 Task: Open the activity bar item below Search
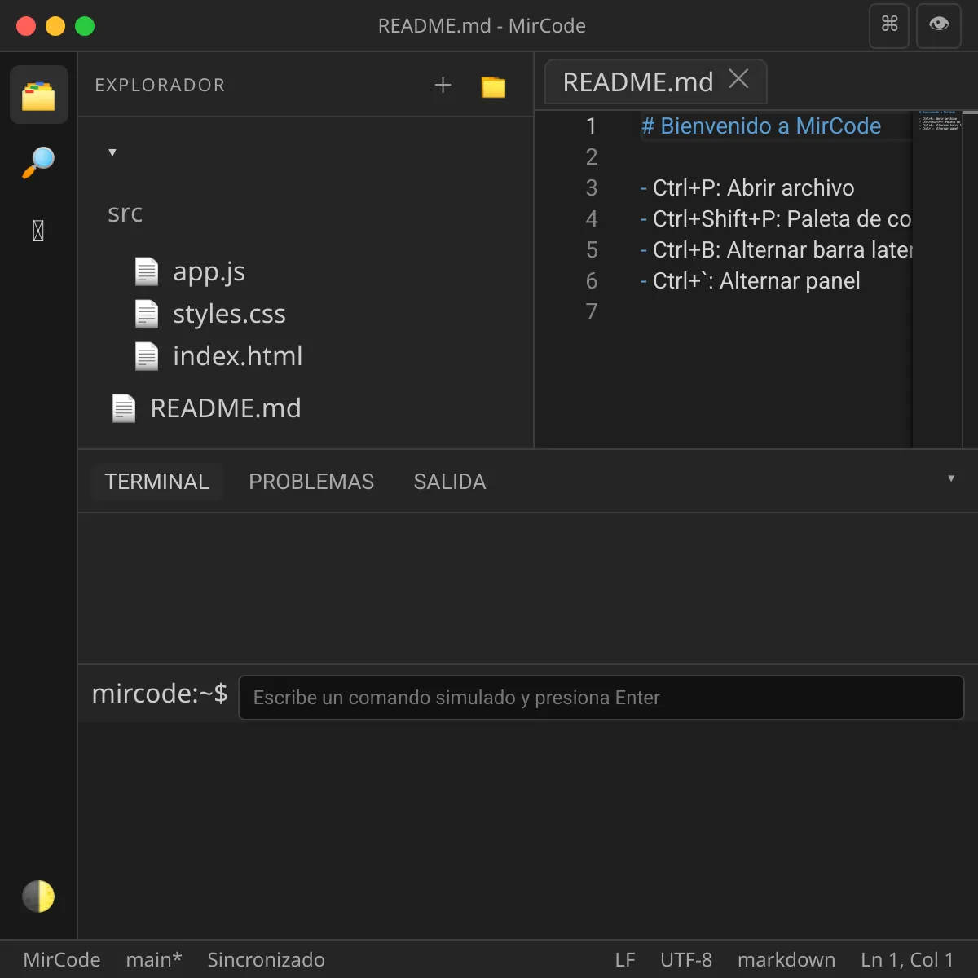38,231
